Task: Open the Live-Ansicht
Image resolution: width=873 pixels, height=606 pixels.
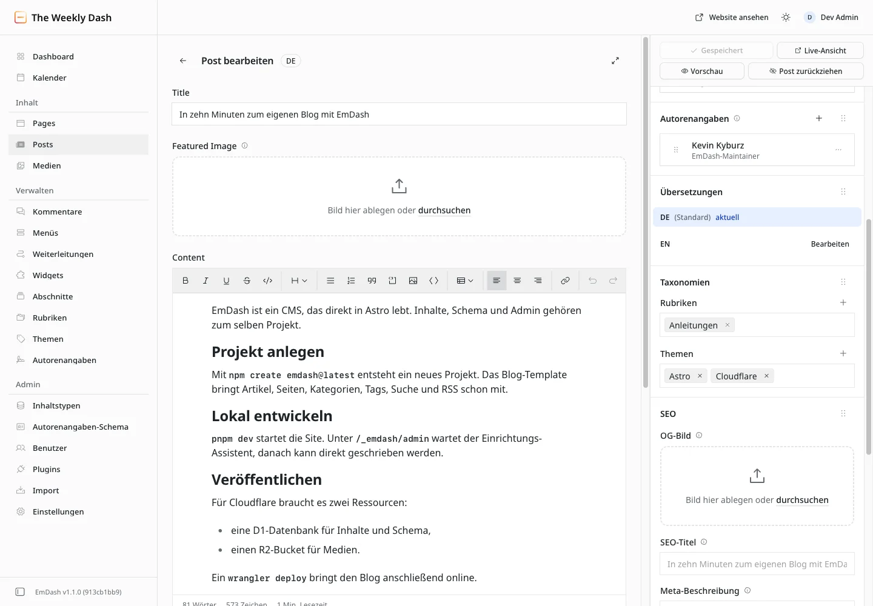Action: pyautogui.click(x=820, y=50)
